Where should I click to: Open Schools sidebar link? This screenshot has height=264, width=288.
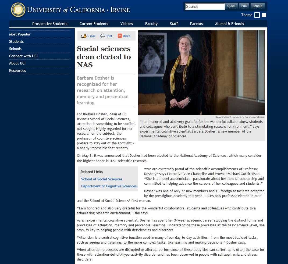click(15, 49)
